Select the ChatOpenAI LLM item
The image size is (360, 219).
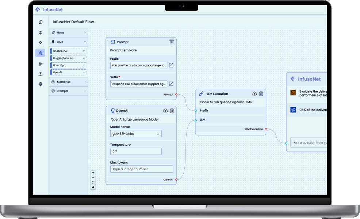68,51
